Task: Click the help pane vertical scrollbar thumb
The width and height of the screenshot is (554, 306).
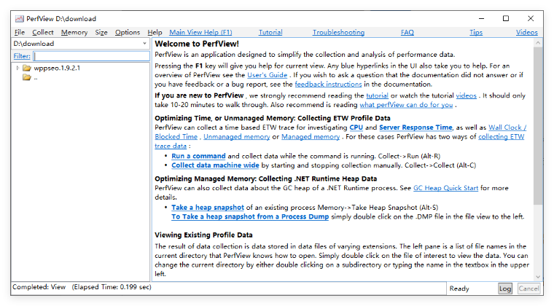Action: click(x=538, y=125)
